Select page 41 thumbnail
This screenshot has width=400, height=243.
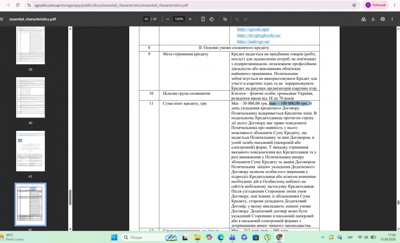click(x=30, y=151)
